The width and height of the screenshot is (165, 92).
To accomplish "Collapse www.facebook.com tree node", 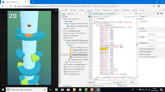I will coord(63,19).
